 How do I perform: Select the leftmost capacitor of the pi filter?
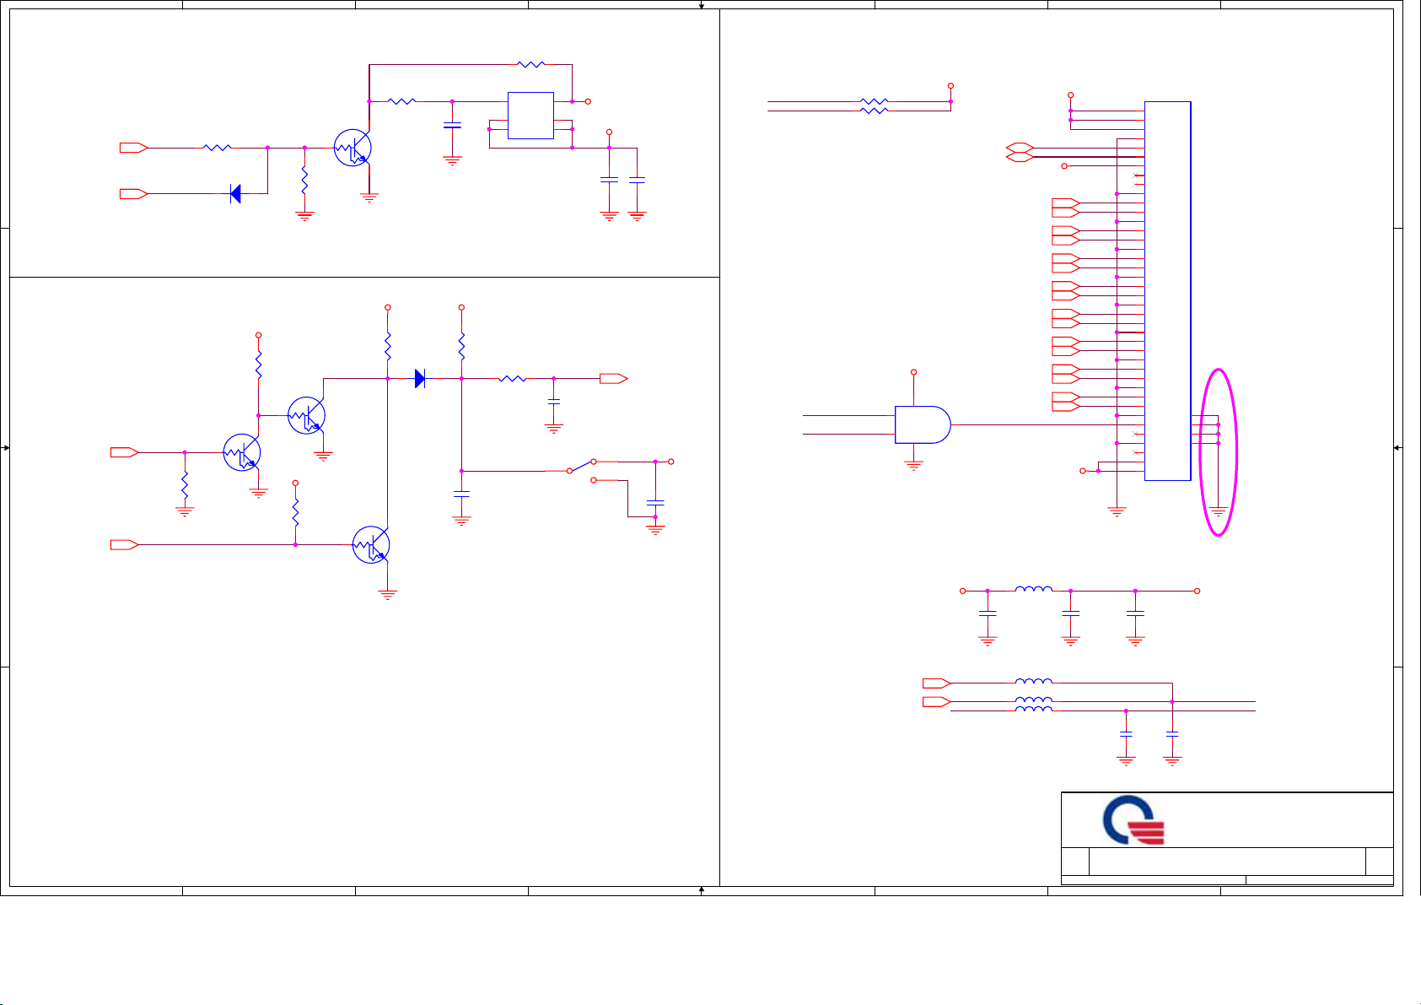(988, 613)
